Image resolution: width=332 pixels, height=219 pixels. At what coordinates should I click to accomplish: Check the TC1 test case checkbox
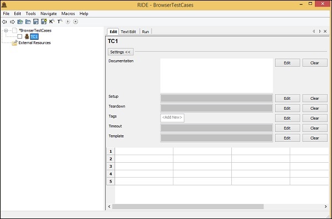pyautogui.click(x=20, y=36)
